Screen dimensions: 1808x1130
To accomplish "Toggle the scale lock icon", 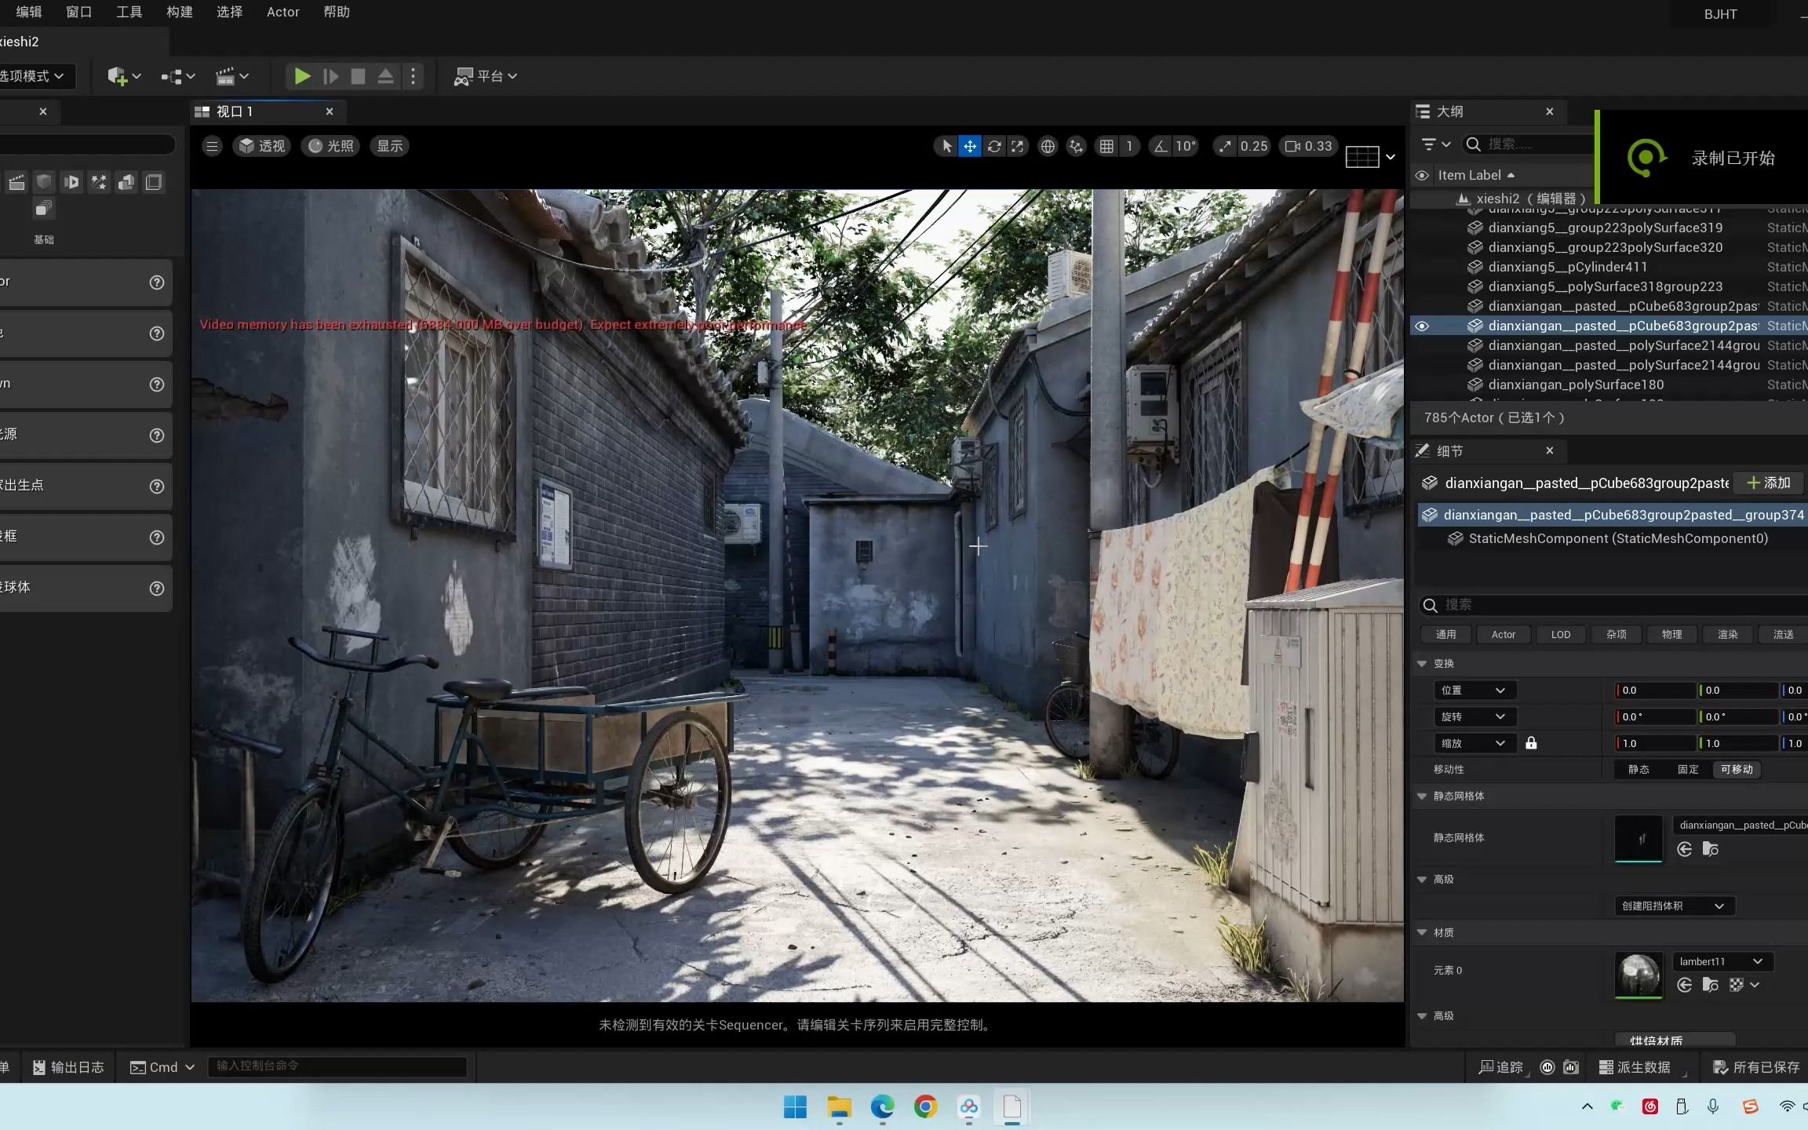I will point(1531,743).
